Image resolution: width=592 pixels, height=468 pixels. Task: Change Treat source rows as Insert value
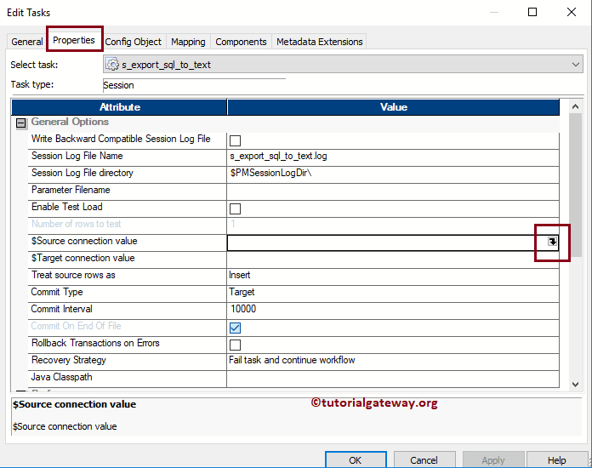(x=393, y=275)
